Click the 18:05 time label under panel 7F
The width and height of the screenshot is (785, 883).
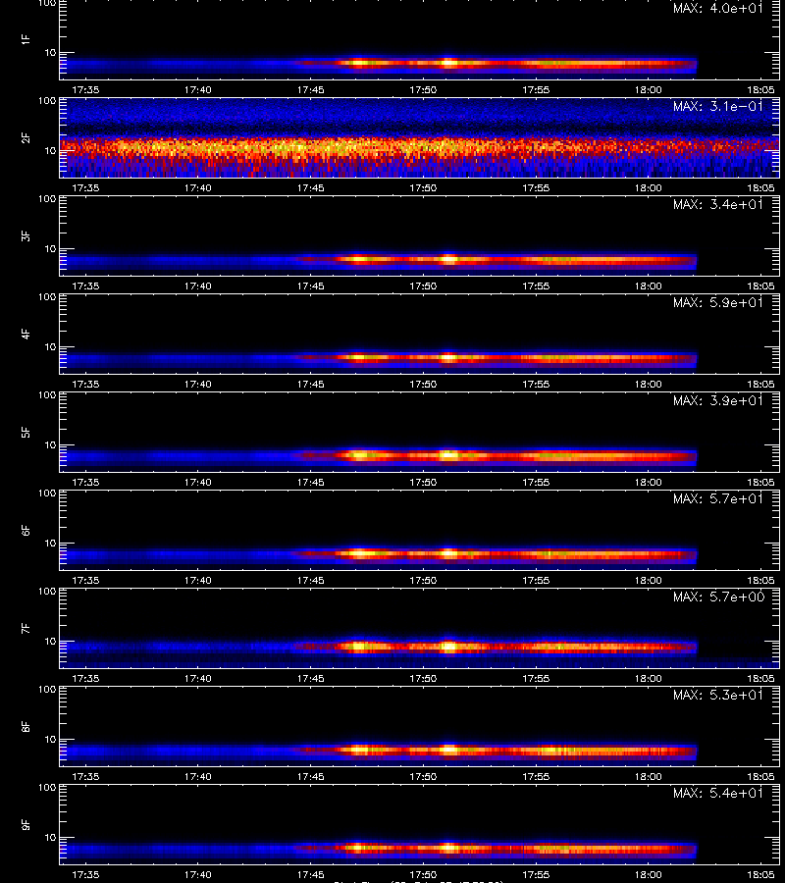pyautogui.click(x=761, y=679)
